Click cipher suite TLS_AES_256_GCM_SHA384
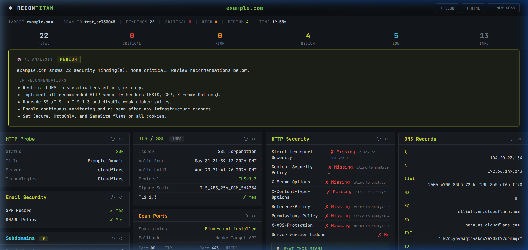 click(228, 188)
